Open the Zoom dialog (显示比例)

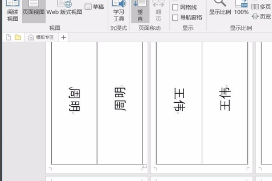pyautogui.click(x=220, y=8)
